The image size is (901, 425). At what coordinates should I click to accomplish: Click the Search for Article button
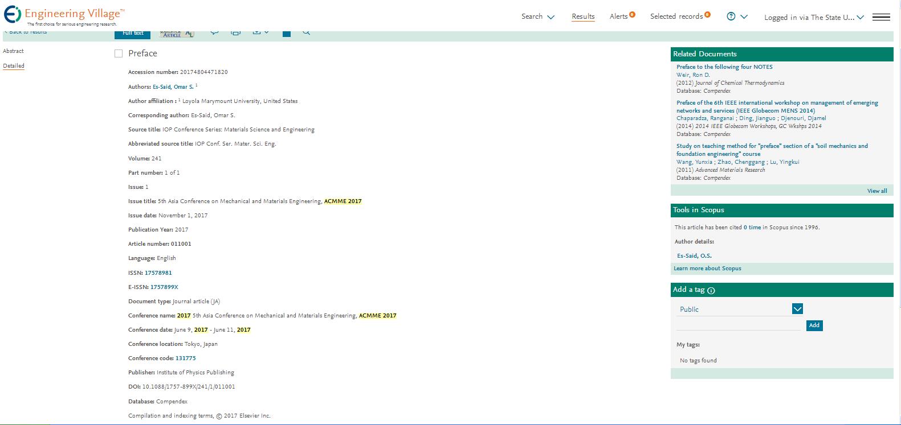coord(177,33)
